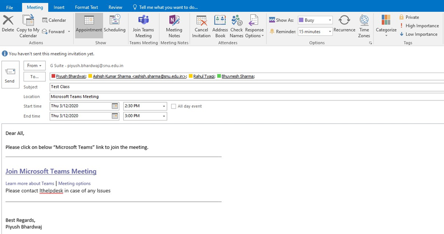The height and width of the screenshot is (234, 444).
Task: Open Meeting Notes OneNote icon
Action: [174, 20]
